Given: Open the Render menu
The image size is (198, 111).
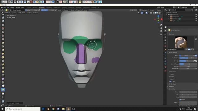Looking at the screenshot, I should (x=12, y=7).
